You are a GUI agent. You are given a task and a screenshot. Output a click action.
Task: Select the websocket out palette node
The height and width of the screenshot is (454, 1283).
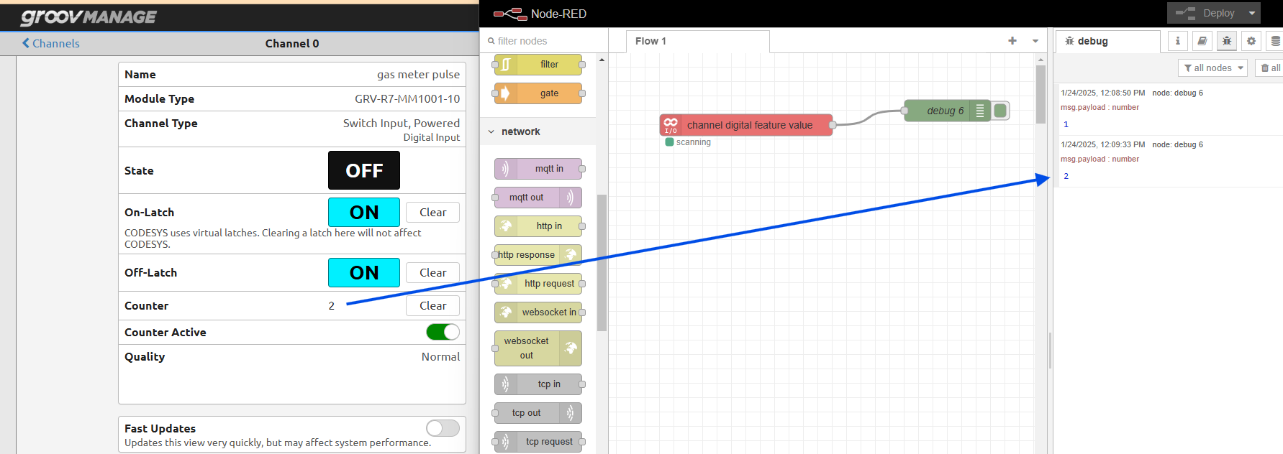[x=538, y=348]
